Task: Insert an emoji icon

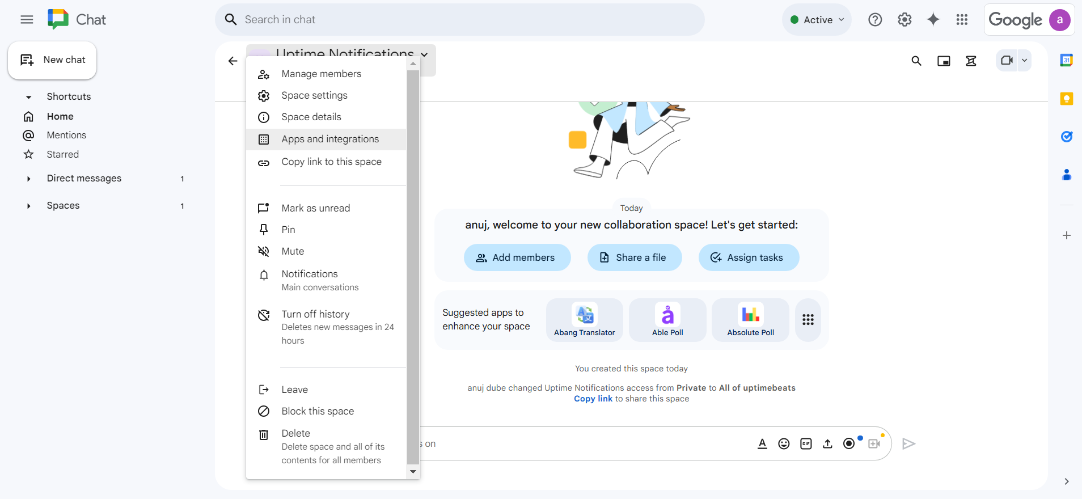Action: pos(784,443)
